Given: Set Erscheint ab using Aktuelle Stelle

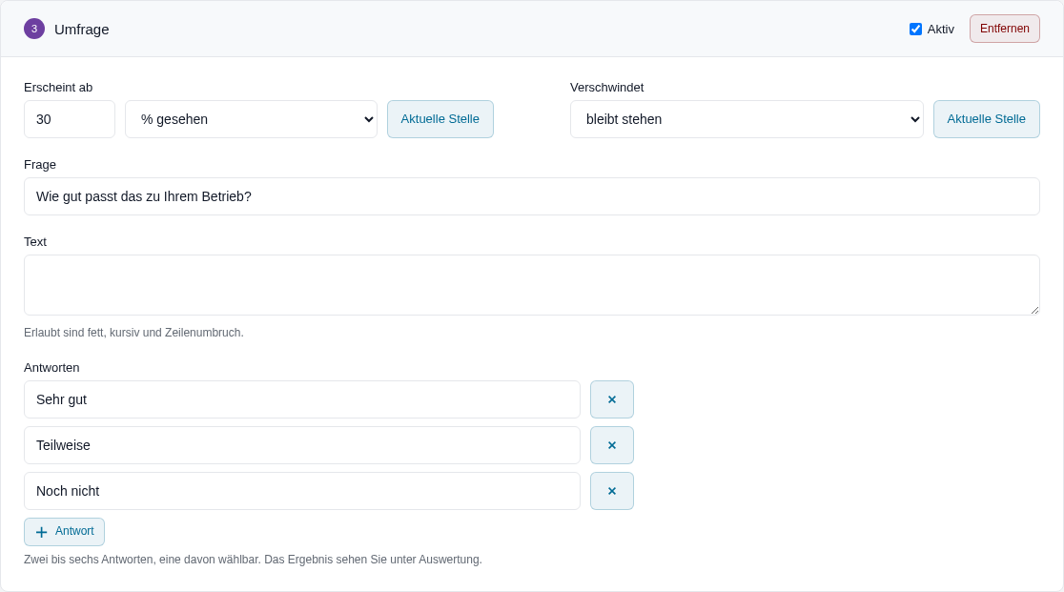Looking at the screenshot, I should click(x=440, y=119).
